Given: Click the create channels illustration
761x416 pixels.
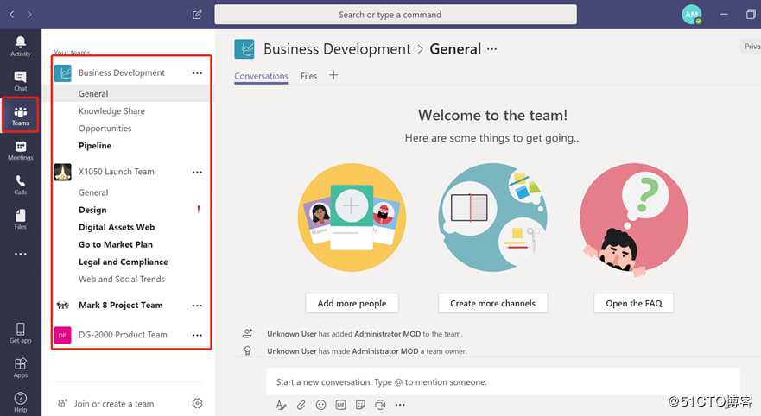Looking at the screenshot, I should 492,217.
